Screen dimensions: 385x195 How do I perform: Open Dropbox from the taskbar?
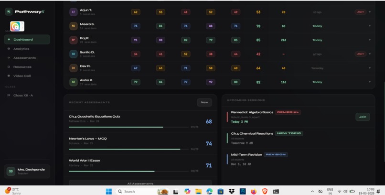[231, 191]
